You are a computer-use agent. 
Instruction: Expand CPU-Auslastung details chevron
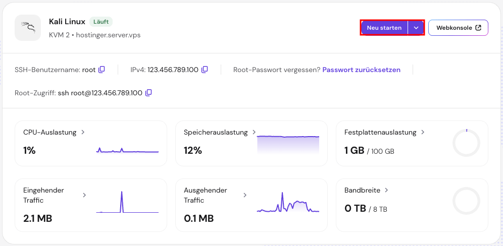[x=83, y=132]
